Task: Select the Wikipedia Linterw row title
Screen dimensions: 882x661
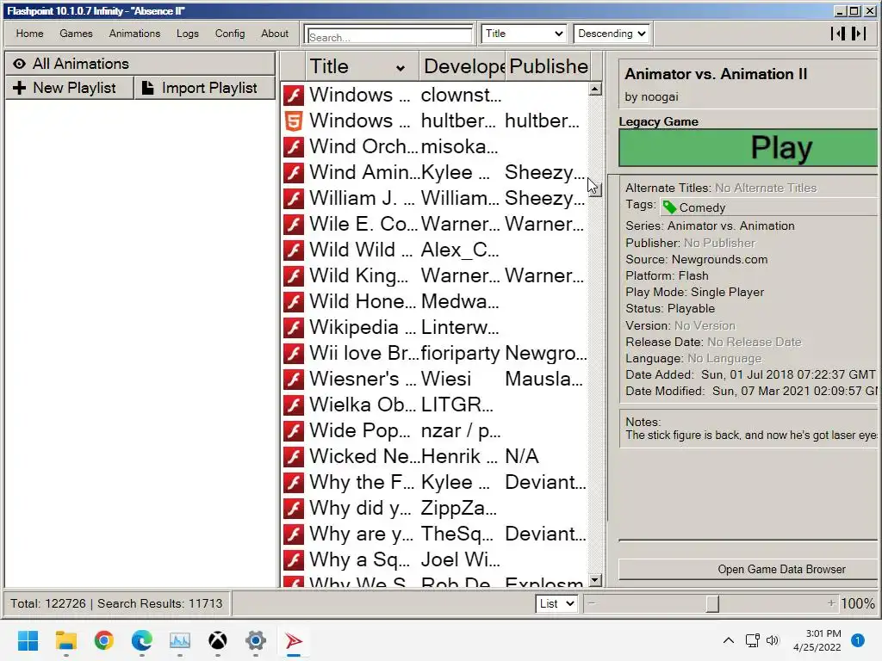Action: tap(363, 327)
